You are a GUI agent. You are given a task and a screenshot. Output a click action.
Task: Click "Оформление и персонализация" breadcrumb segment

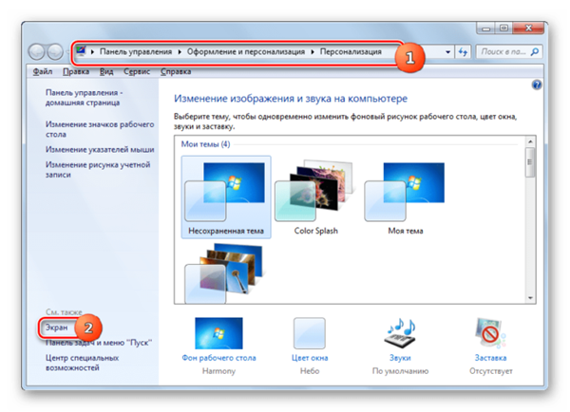point(246,51)
